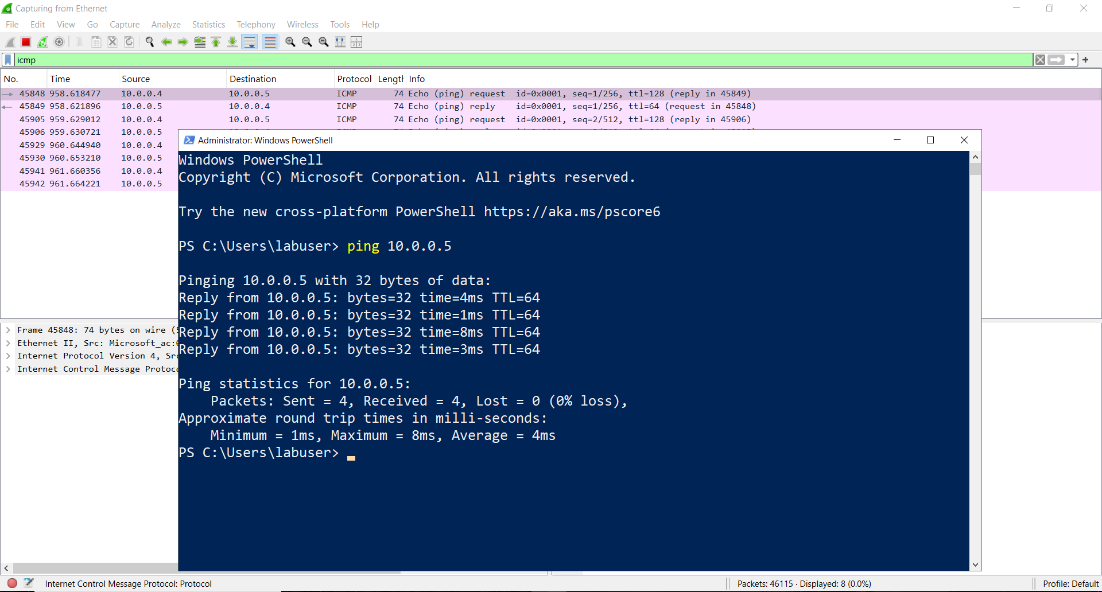Click the save capture file icon
Screen dimensions: 1102x592
click(96, 42)
